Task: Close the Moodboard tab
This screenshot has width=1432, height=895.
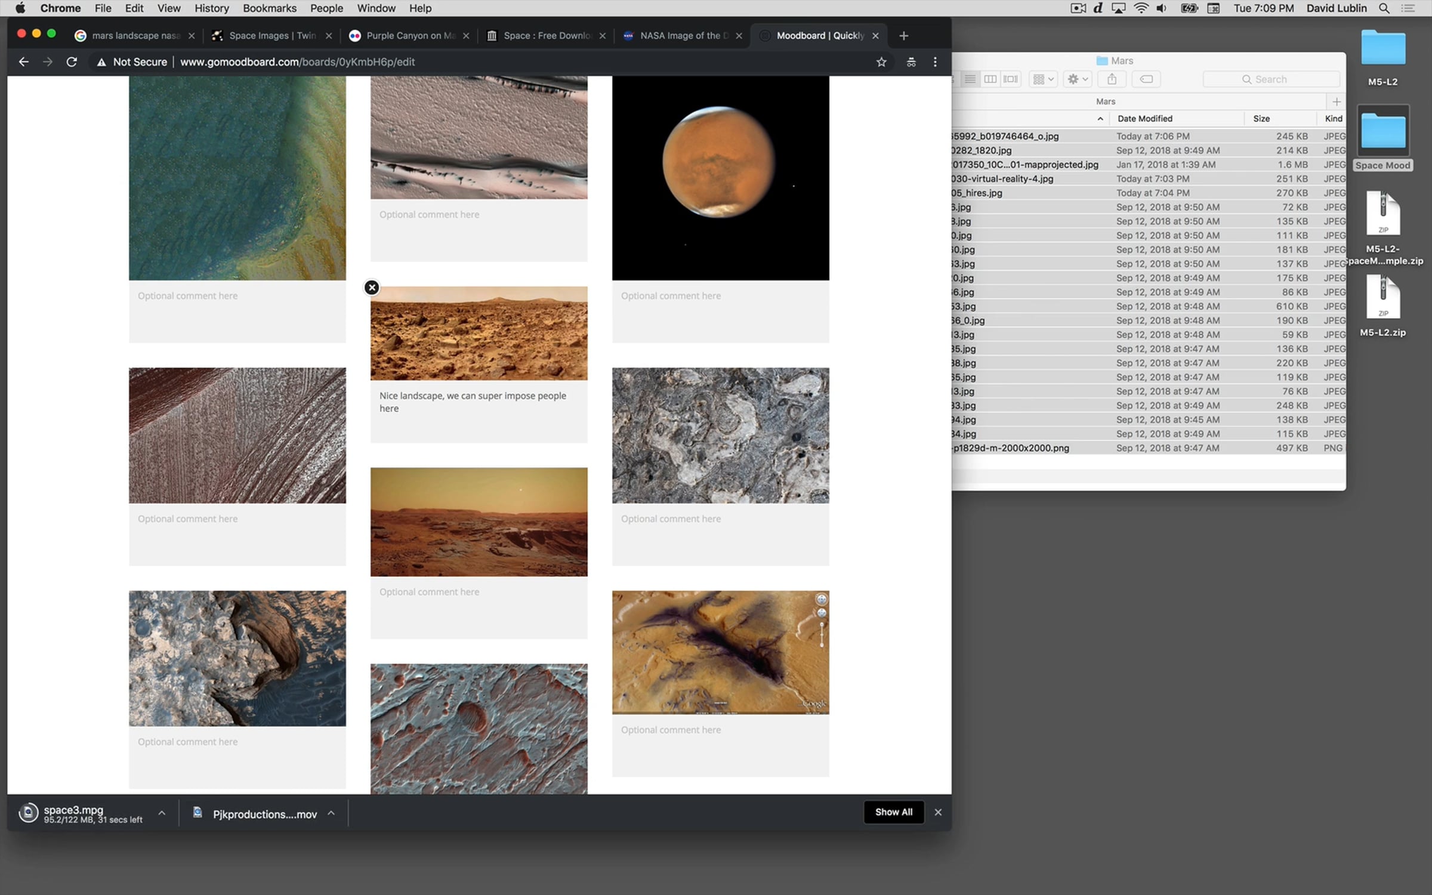Action: click(x=875, y=36)
